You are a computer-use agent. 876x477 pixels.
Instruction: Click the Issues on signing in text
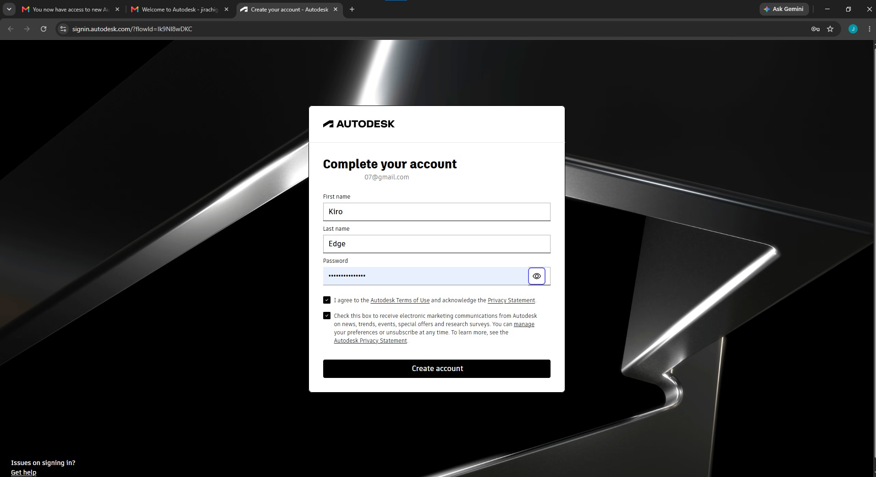tap(43, 463)
